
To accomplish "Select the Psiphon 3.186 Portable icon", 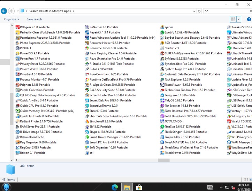I will pyautogui.click(x=17, y=85).
